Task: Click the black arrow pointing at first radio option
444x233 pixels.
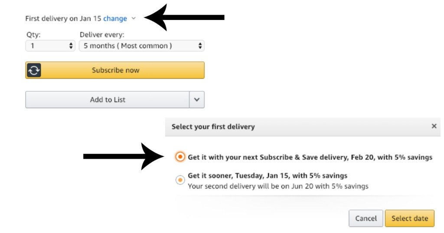Action: point(124,156)
